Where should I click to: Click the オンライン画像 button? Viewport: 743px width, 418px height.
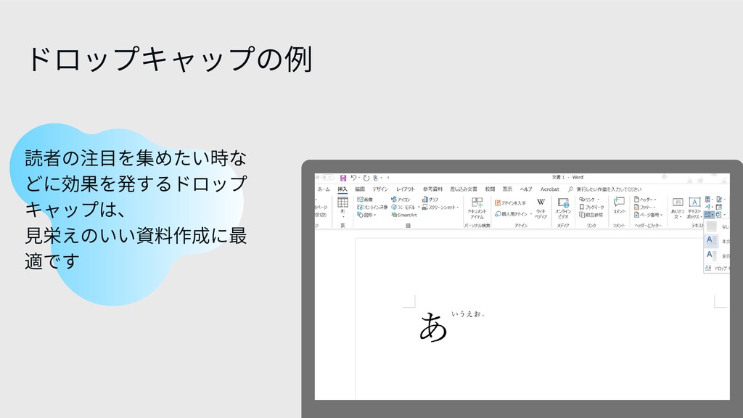coord(372,207)
